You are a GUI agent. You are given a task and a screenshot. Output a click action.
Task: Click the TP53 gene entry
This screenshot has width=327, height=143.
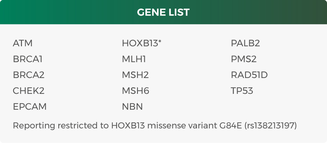click(242, 91)
